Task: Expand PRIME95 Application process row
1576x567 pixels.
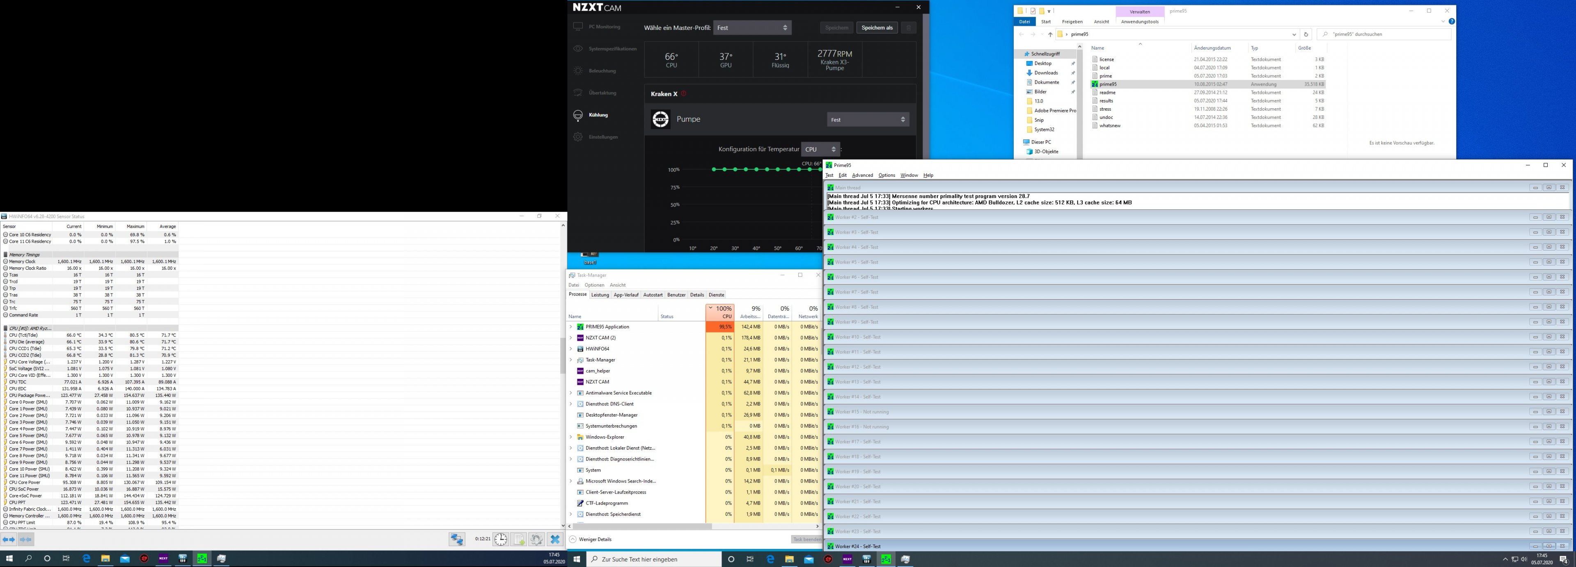Action: (571, 327)
